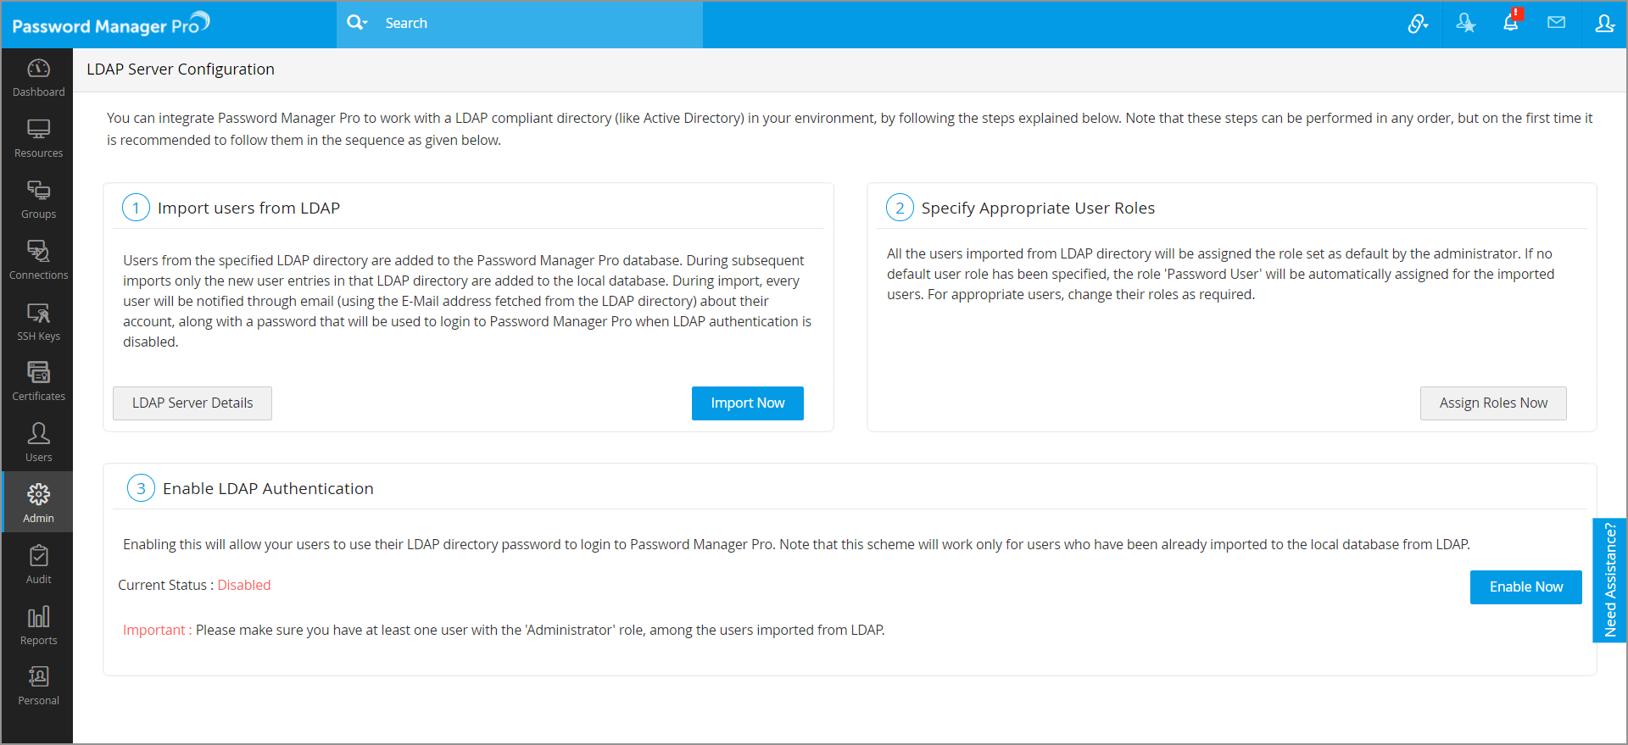Click Assign Roles Now button
1628x745 pixels.
point(1493,403)
